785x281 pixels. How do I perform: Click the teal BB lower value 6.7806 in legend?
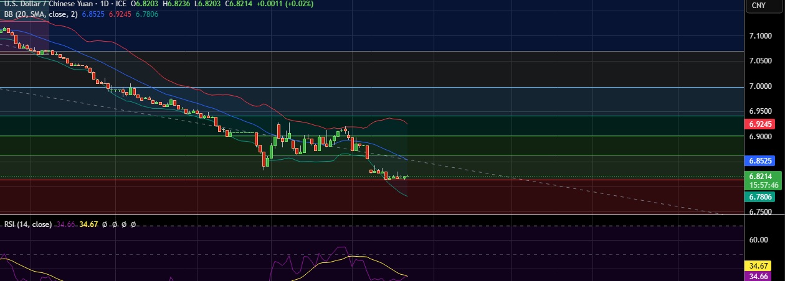pyautogui.click(x=147, y=14)
